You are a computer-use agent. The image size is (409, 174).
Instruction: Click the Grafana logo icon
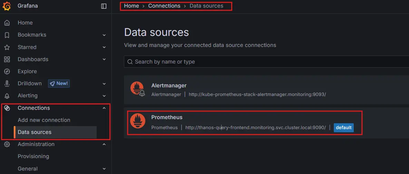(7, 6)
